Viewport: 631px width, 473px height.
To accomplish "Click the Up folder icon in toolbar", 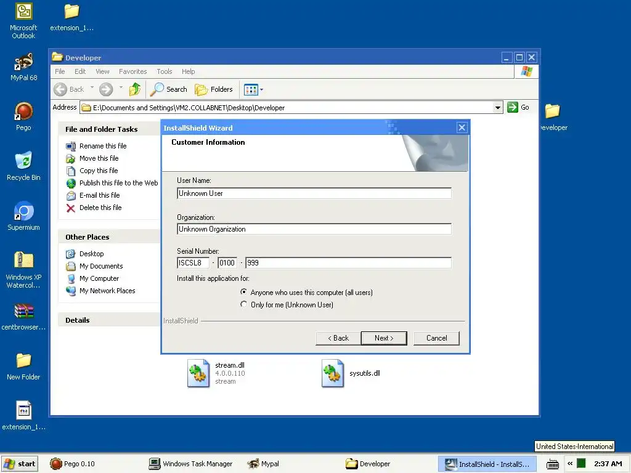I will pyautogui.click(x=135, y=89).
